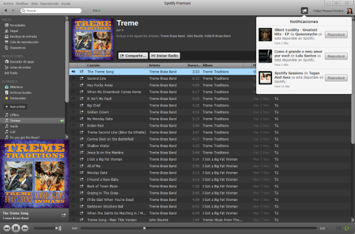355x234 pixels.
Task: Play Silent Lucidity with Reproducir button
Action: pyautogui.click(x=336, y=35)
